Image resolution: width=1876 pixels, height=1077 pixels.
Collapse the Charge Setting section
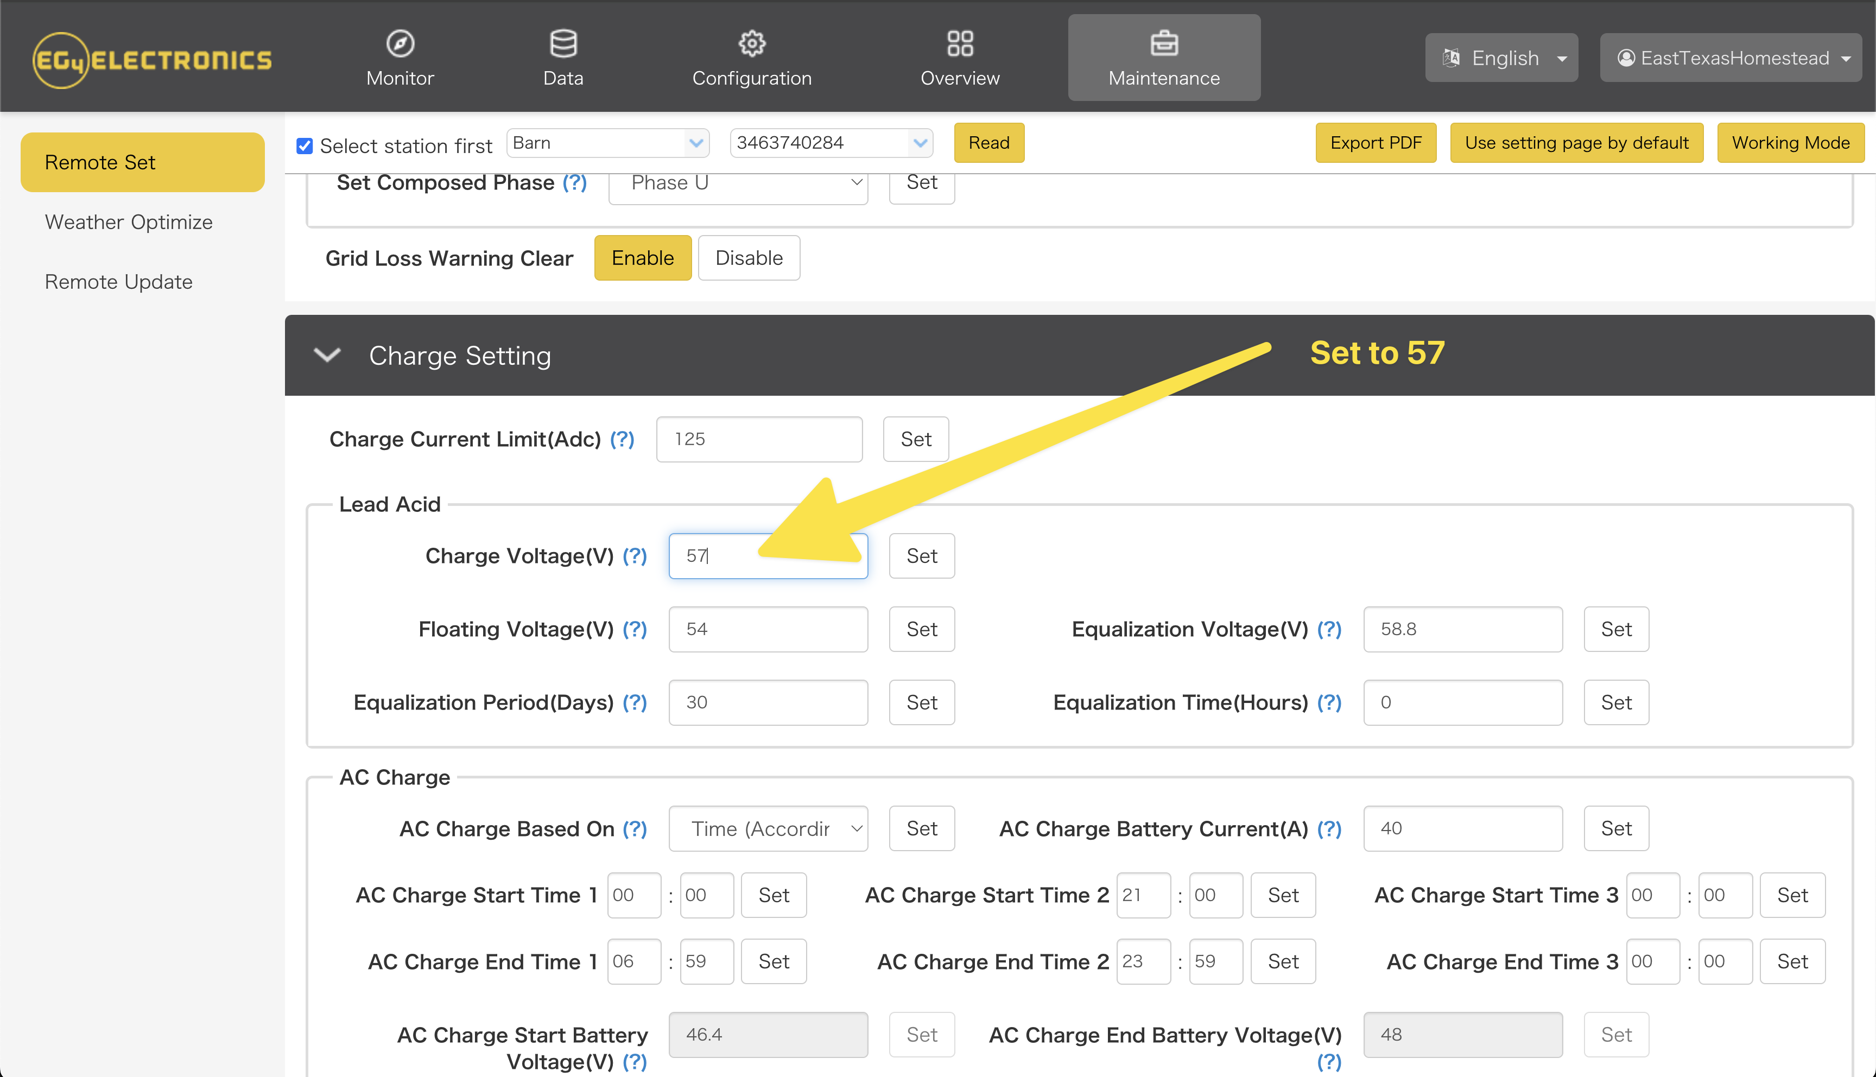[x=327, y=355]
